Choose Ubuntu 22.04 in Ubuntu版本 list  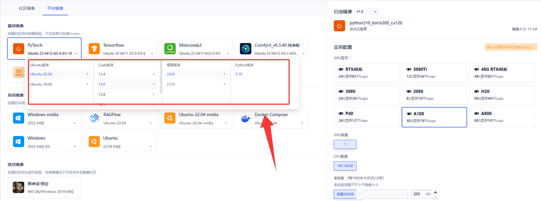pos(60,74)
